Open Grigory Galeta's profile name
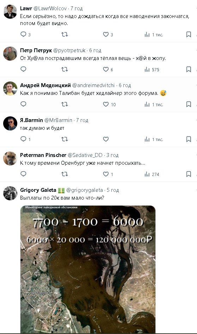This screenshot has width=197, height=334. tap(38, 190)
